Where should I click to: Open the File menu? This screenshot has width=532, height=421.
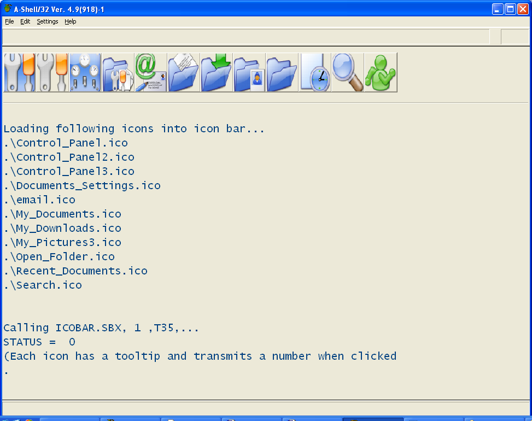(9, 21)
